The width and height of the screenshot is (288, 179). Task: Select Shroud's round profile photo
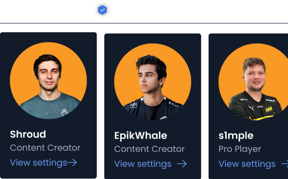pos(48,81)
